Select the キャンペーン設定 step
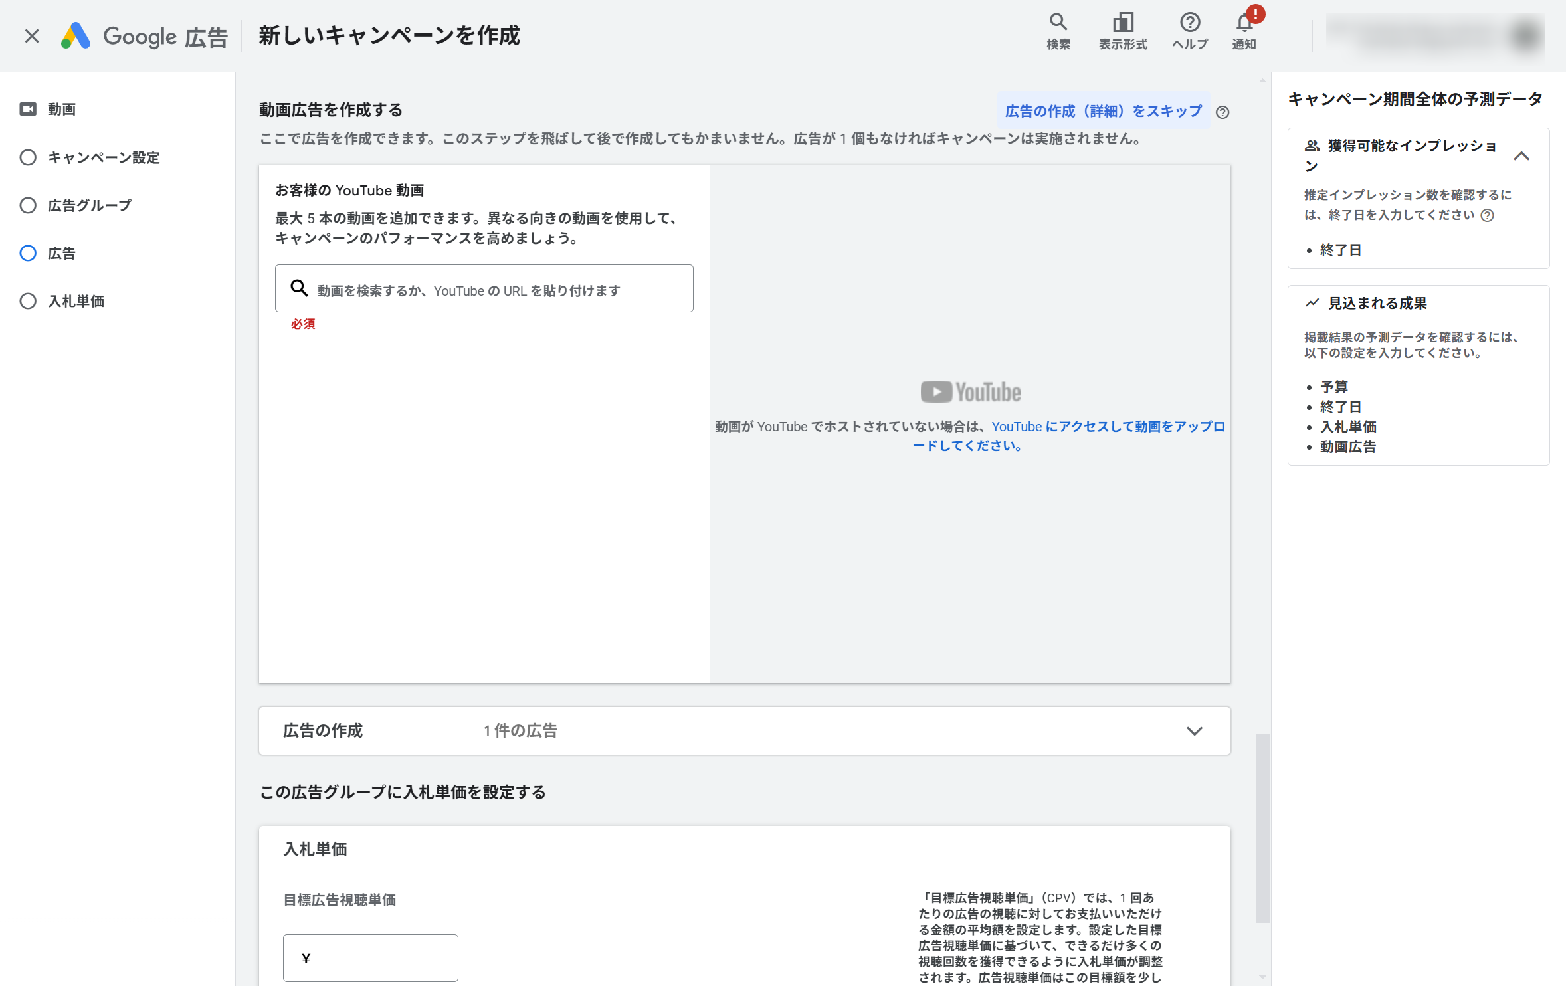The width and height of the screenshot is (1566, 986). pyautogui.click(x=90, y=157)
